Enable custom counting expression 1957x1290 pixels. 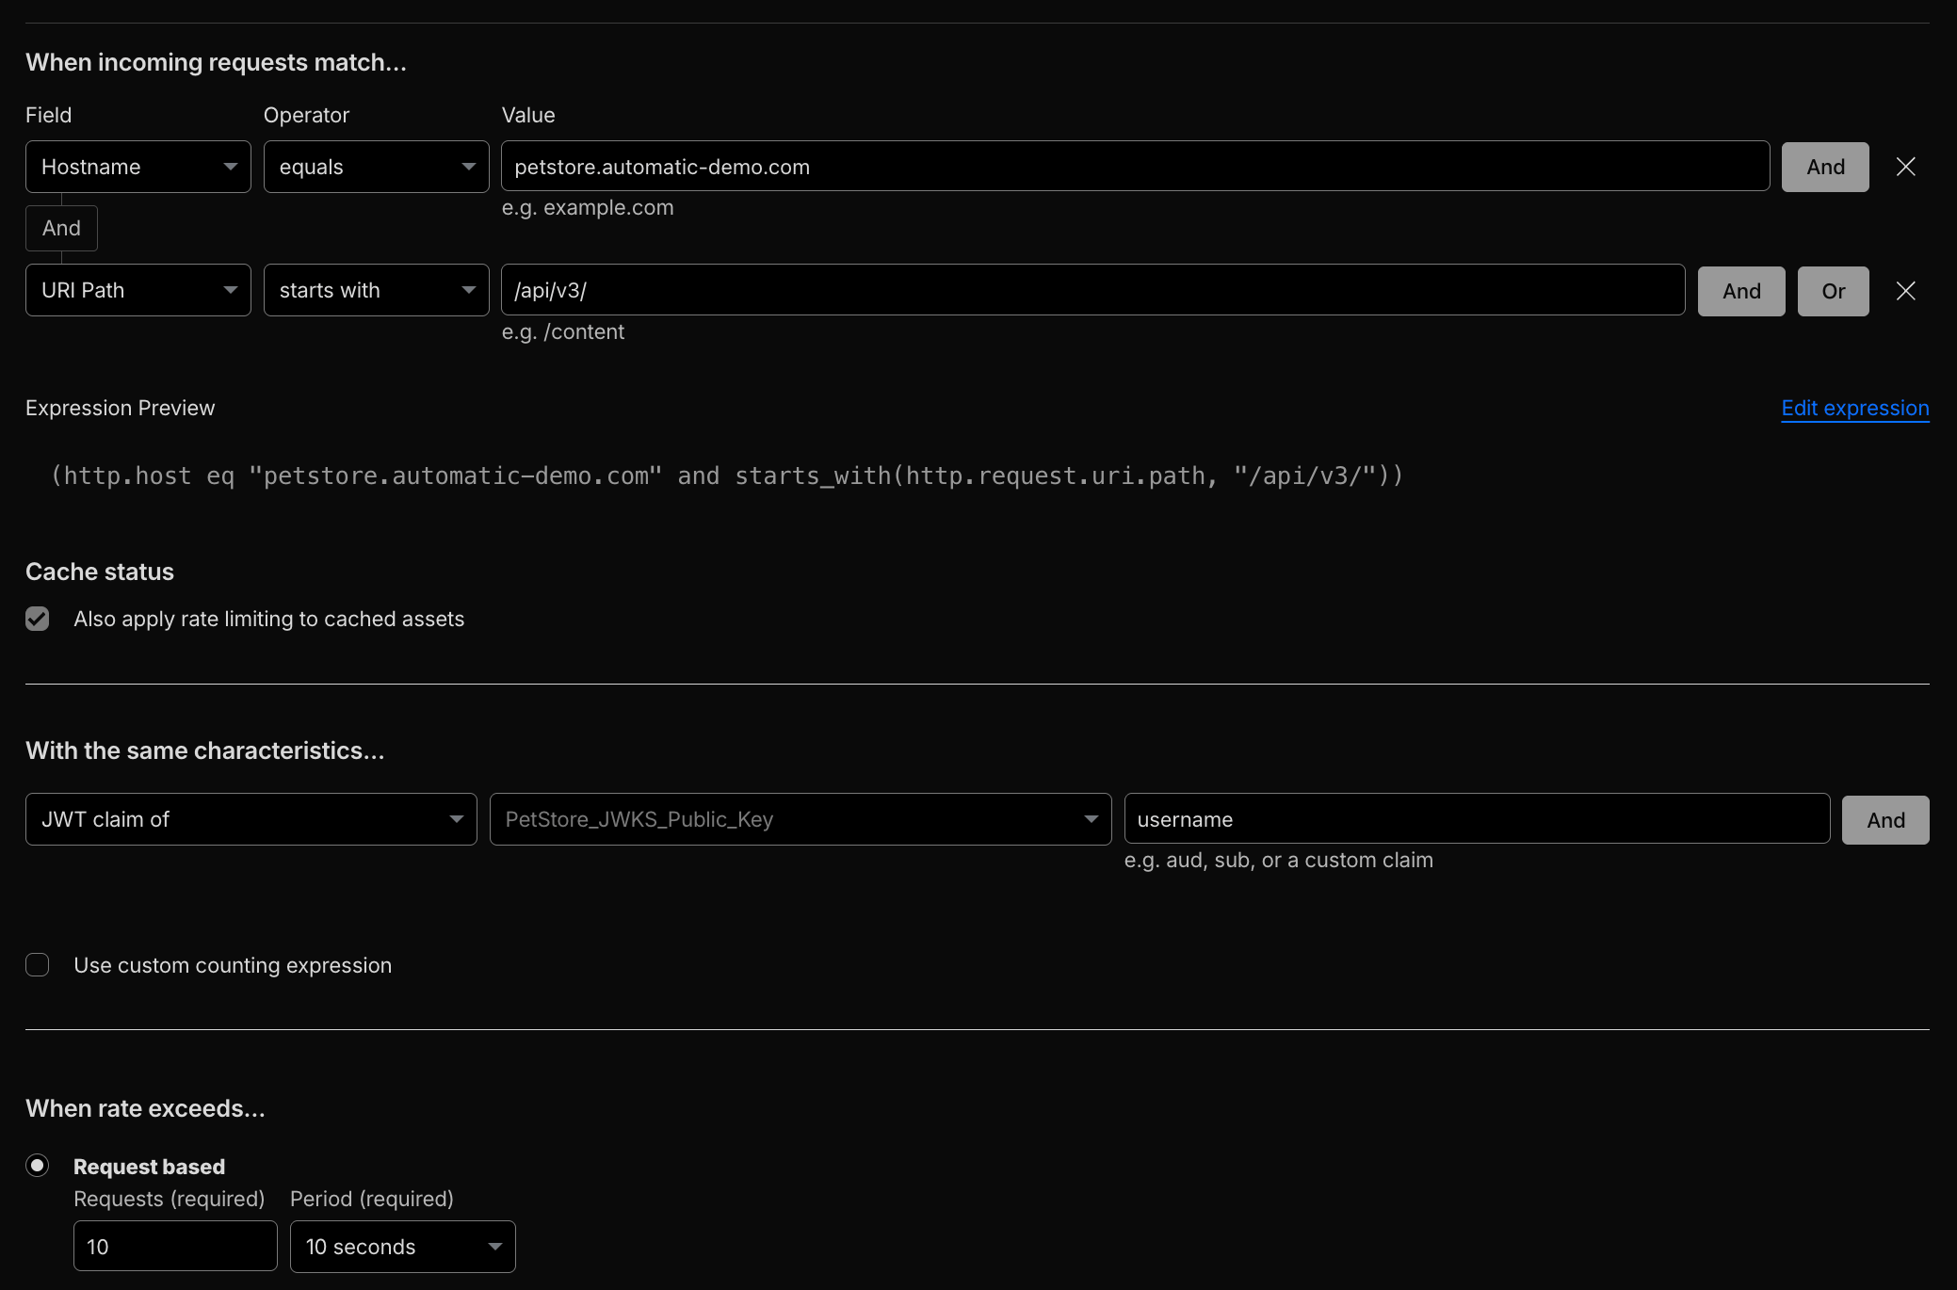(37, 964)
